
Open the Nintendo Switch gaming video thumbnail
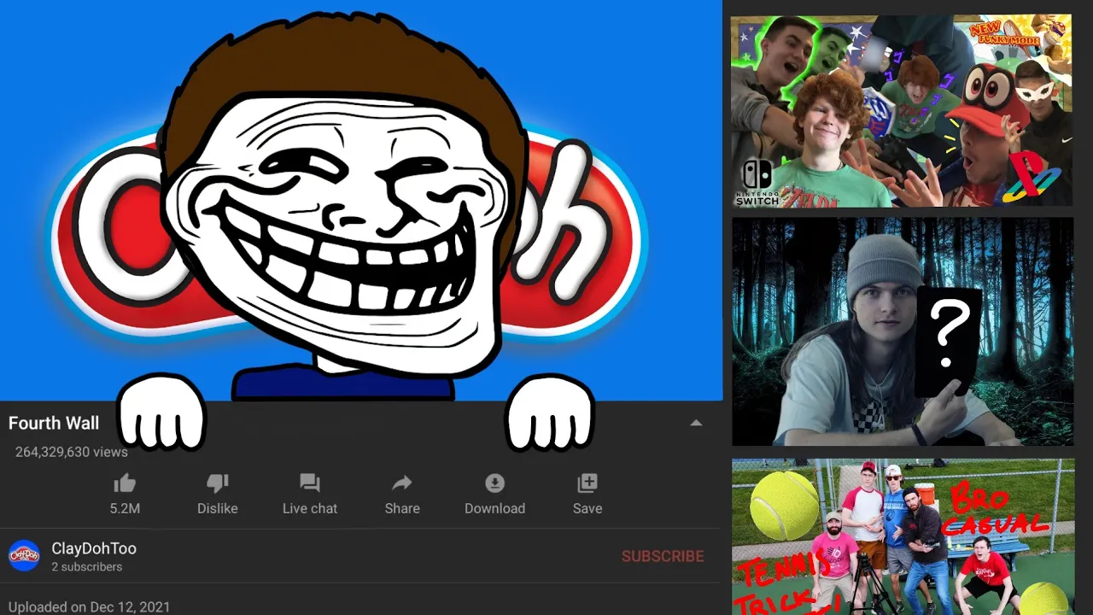tap(902, 110)
